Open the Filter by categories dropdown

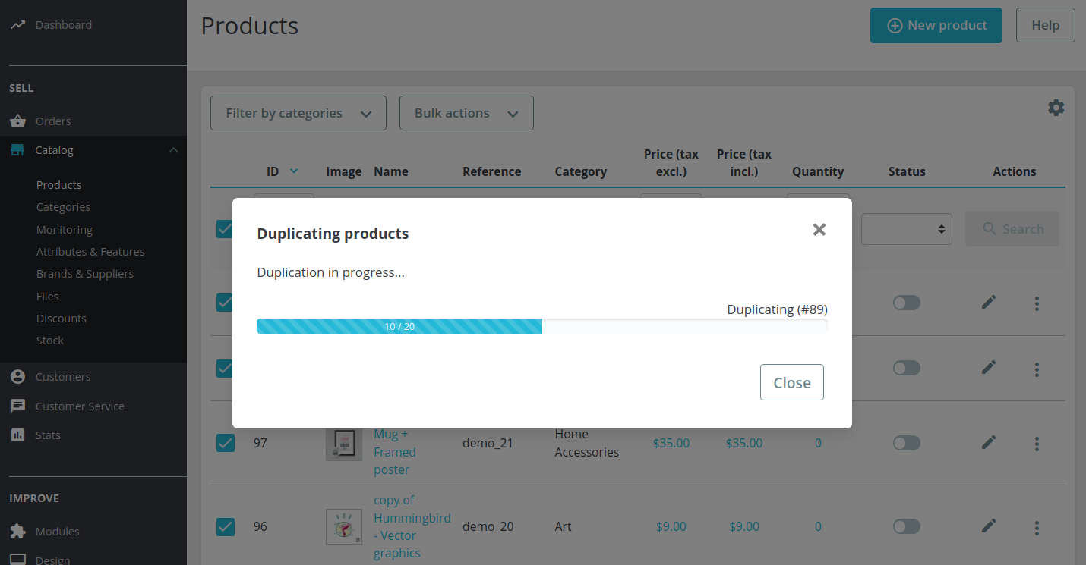298,112
